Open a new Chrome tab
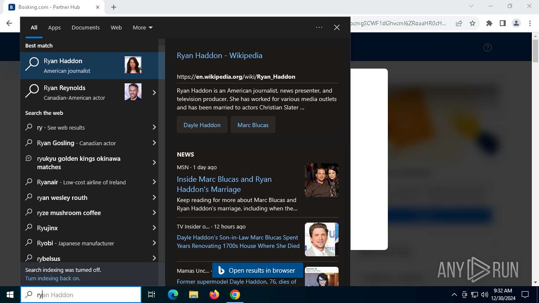 tap(114, 7)
